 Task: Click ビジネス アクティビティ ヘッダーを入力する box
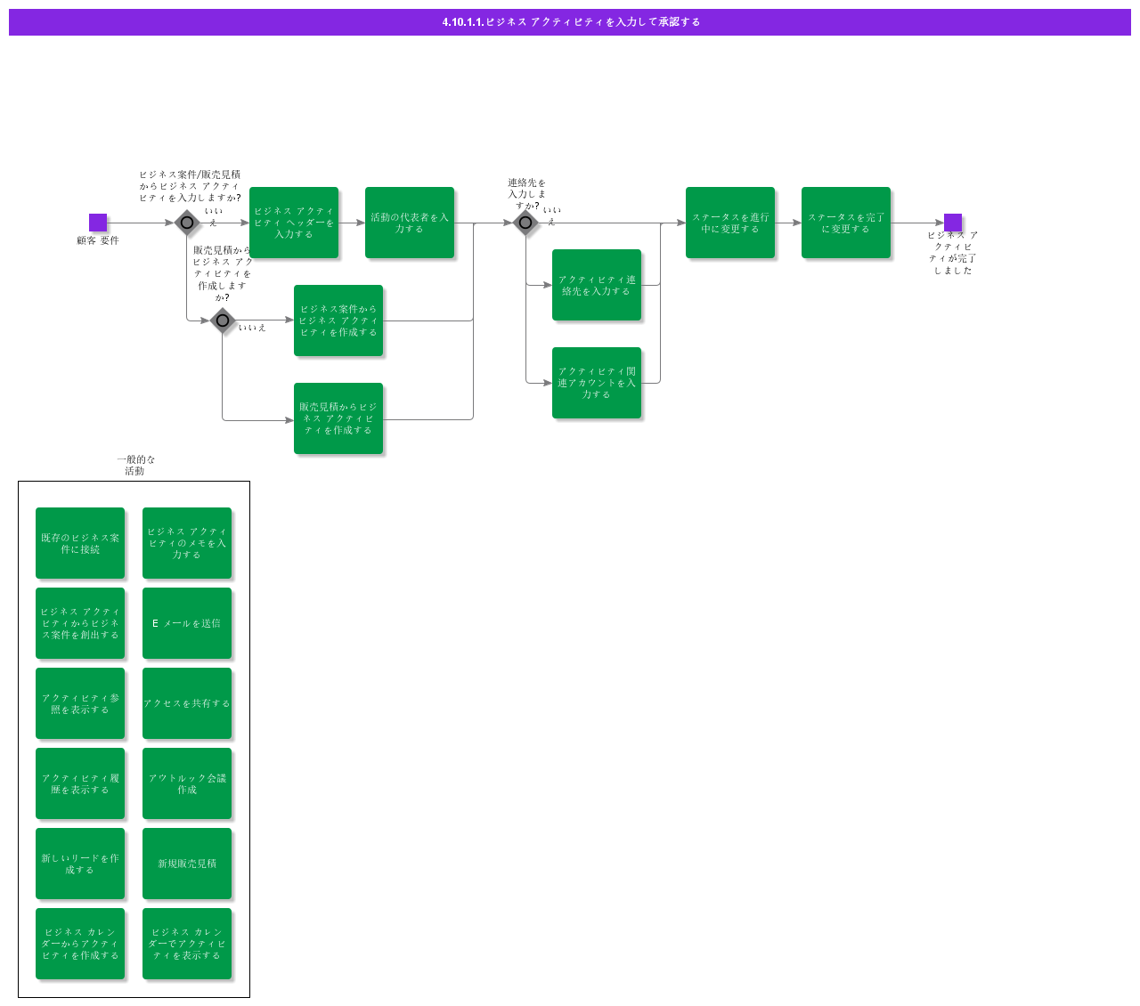(294, 223)
